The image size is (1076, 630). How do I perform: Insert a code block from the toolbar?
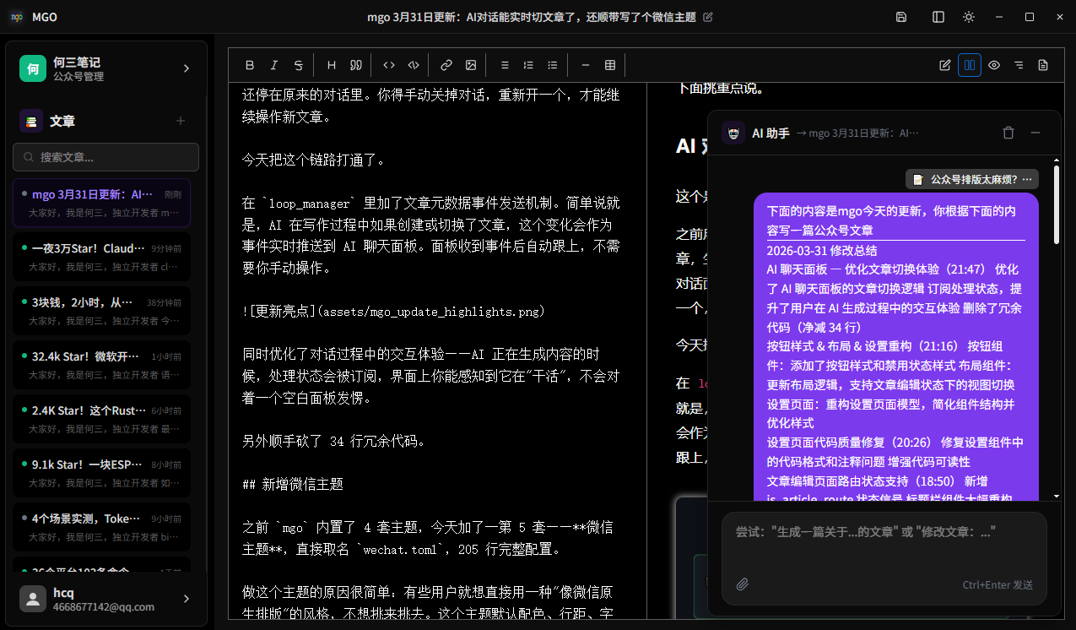coord(413,65)
